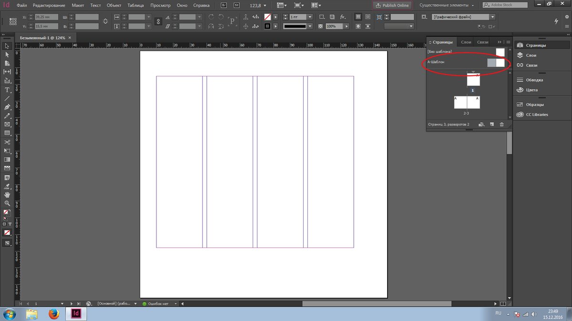Click the stroke color swatch in control bar

click(268, 26)
